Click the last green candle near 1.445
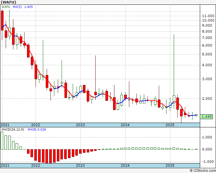This screenshot has height=173, width=216. pos(196,115)
